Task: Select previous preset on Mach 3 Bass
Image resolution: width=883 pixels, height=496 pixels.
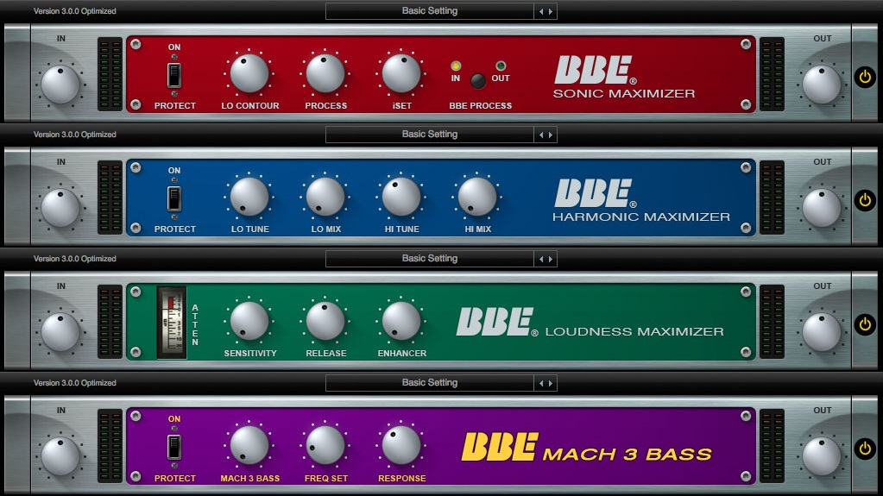Action: pos(541,383)
